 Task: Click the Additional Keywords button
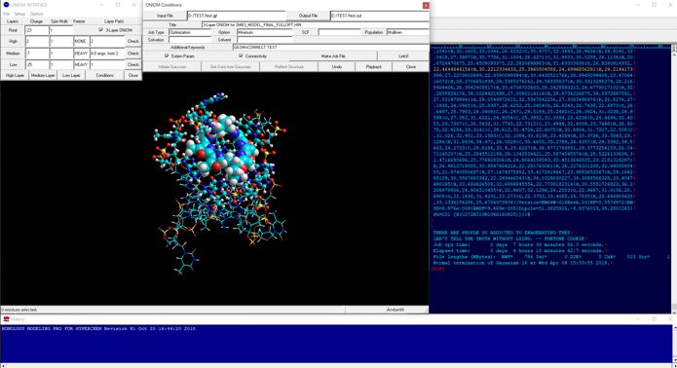tap(187, 47)
